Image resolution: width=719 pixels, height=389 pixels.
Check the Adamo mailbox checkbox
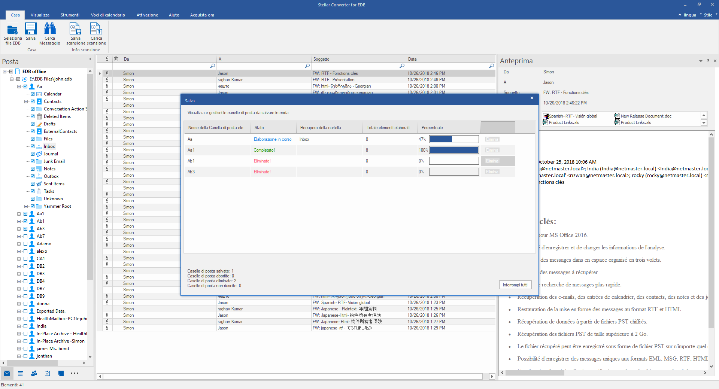tap(25, 244)
